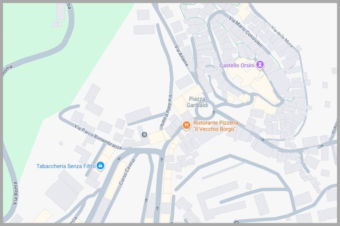
Task: Select the Ristorante Pizzeria Il Vecchio Borgo label
Action: pyautogui.click(x=215, y=126)
